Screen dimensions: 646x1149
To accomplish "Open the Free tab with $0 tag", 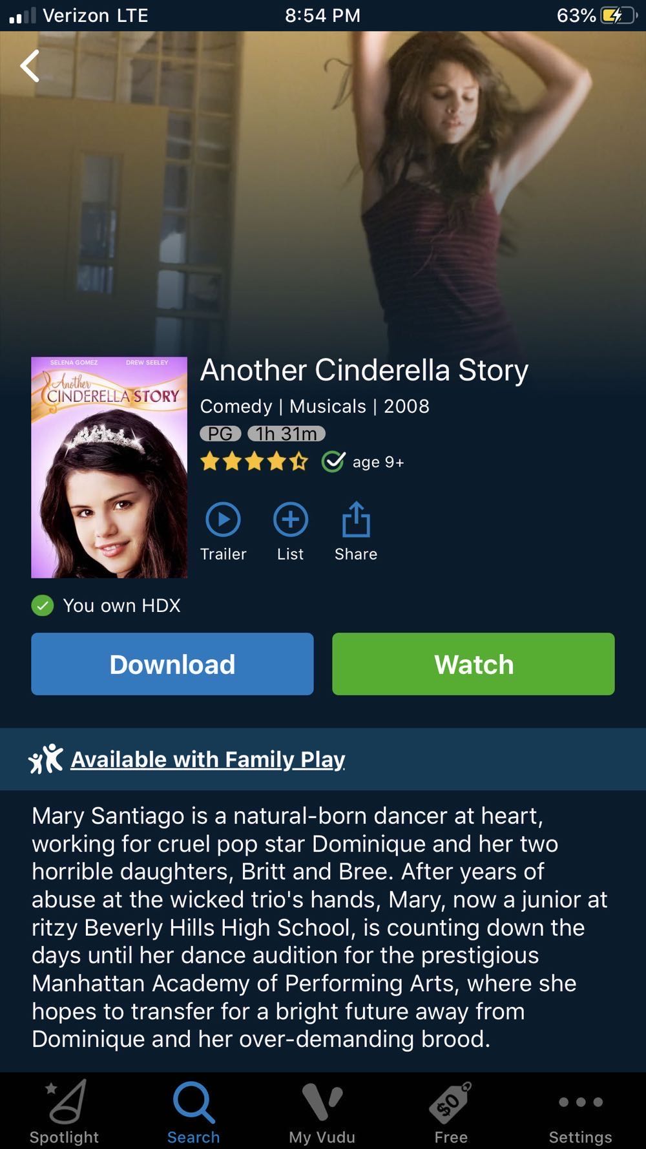I will (451, 1112).
